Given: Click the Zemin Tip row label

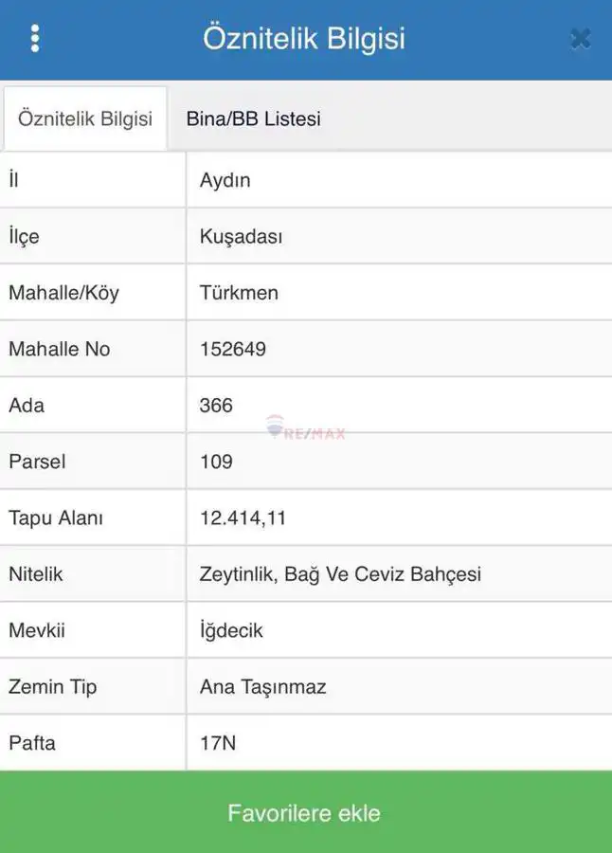Looking at the screenshot, I should pos(53,687).
